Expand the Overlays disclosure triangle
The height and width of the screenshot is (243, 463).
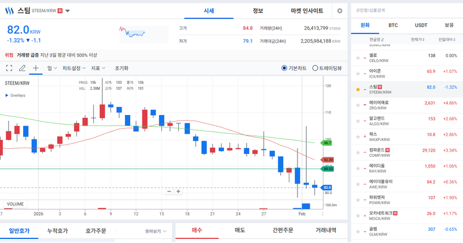(x=7, y=95)
